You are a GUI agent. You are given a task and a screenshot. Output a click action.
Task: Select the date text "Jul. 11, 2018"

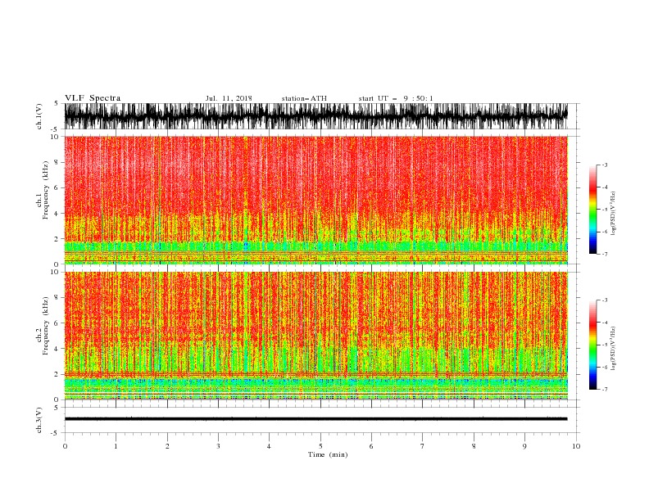pyautogui.click(x=229, y=98)
